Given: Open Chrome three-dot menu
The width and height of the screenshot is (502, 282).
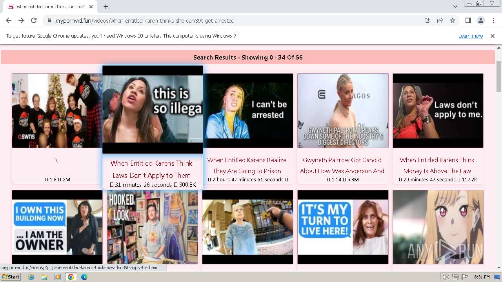Looking at the screenshot, I should point(493,20).
